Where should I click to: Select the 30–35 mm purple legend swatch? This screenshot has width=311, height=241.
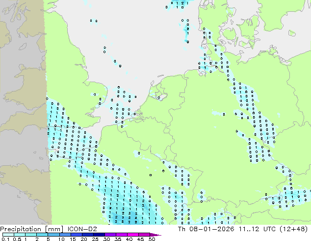[x=110, y=235]
